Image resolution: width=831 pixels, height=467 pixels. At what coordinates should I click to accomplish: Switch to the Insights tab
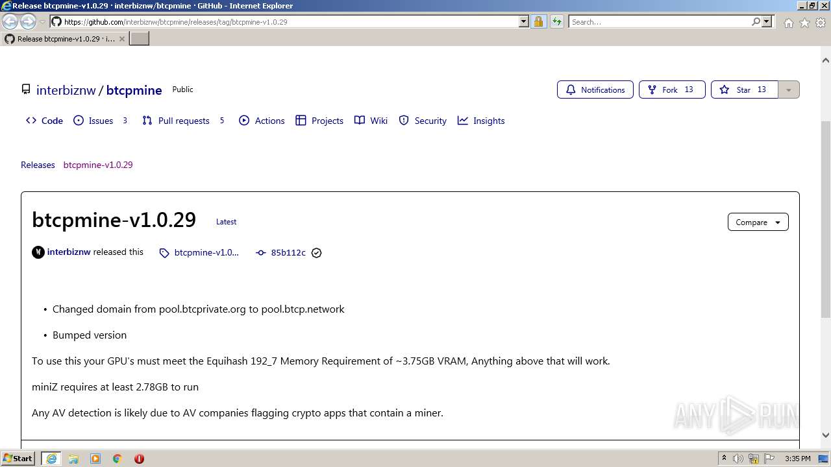coord(481,121)
